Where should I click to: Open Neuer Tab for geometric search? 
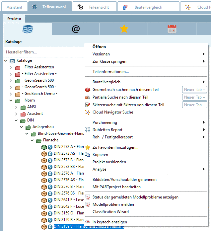pyautogui.click(x=194, y=90)
